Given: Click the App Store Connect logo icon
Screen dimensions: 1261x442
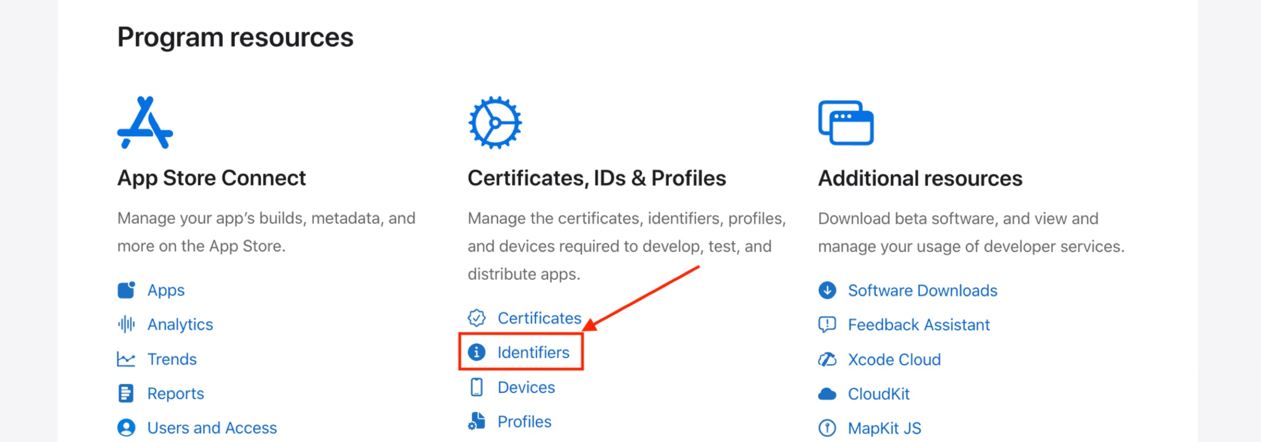Looking at the screenshot, I should [145, 123].
